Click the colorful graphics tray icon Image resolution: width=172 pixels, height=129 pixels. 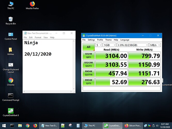tap(150, 126)
